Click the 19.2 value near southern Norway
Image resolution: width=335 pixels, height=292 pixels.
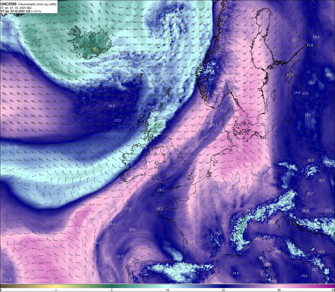[223, 111]
